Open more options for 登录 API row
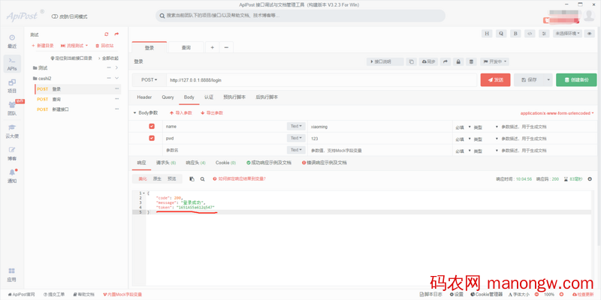Viewport: 601px width, 300px height. click(x=117, y=88)
